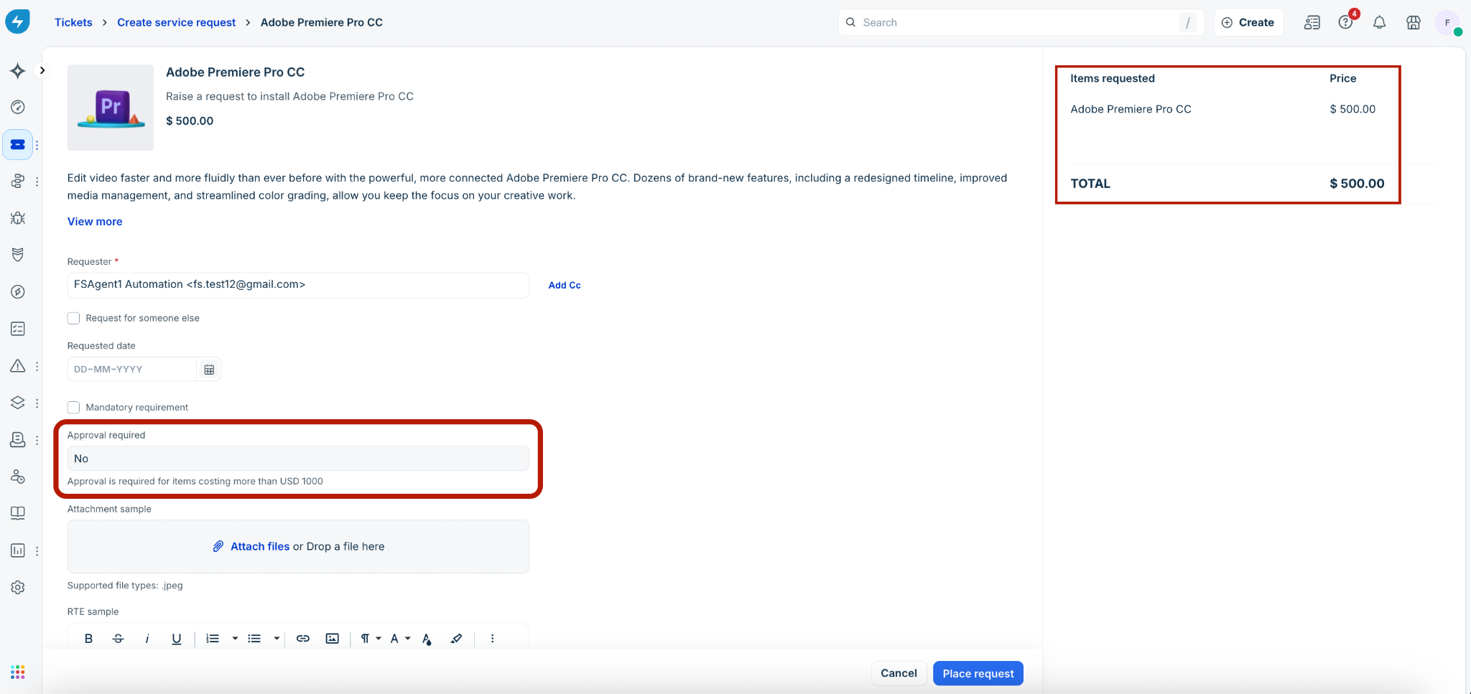Open ordered list style dropdown arrow
The image size is (1471, 694).
235,638
